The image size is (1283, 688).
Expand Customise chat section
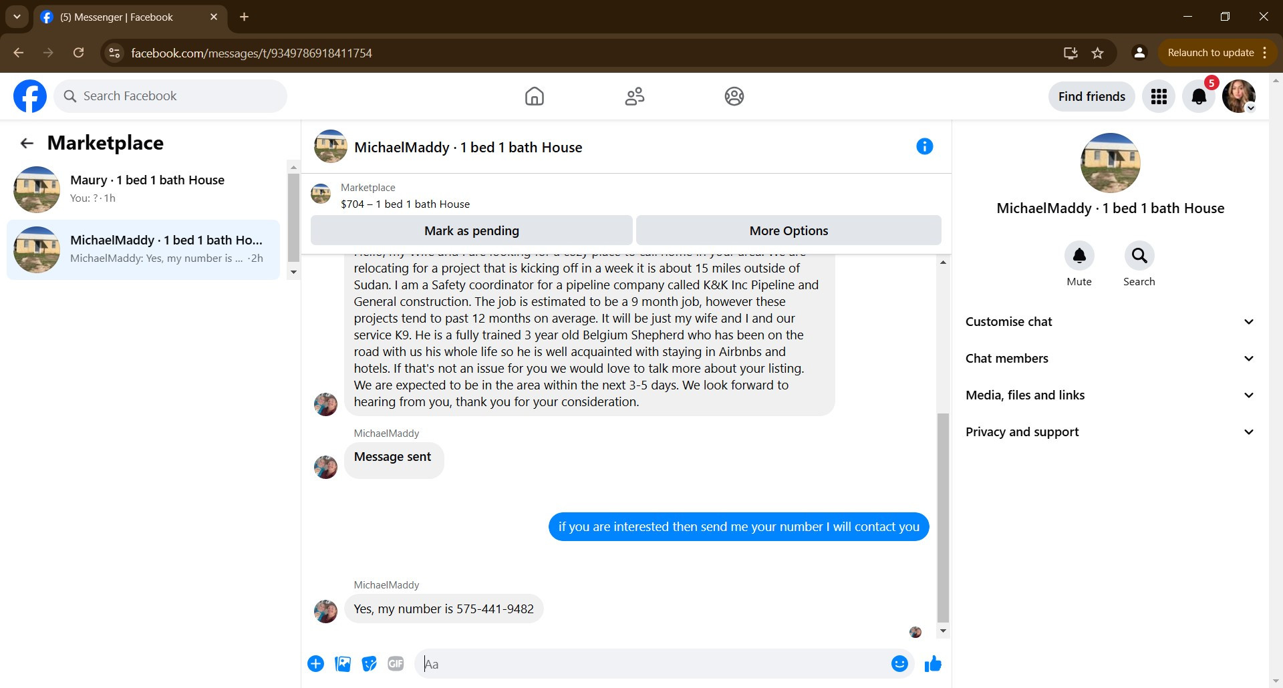(1110, 322)
